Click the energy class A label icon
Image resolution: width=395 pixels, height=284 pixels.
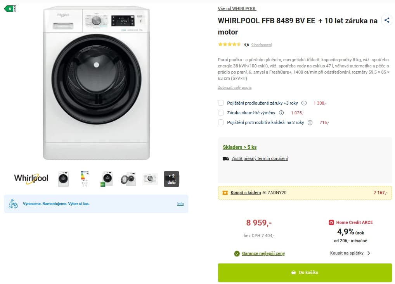pyautogui.click(x=9, y=8)
